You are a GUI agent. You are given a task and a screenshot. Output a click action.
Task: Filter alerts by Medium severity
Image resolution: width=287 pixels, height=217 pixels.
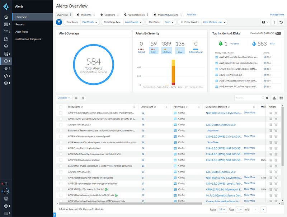[x=166, y=50]
